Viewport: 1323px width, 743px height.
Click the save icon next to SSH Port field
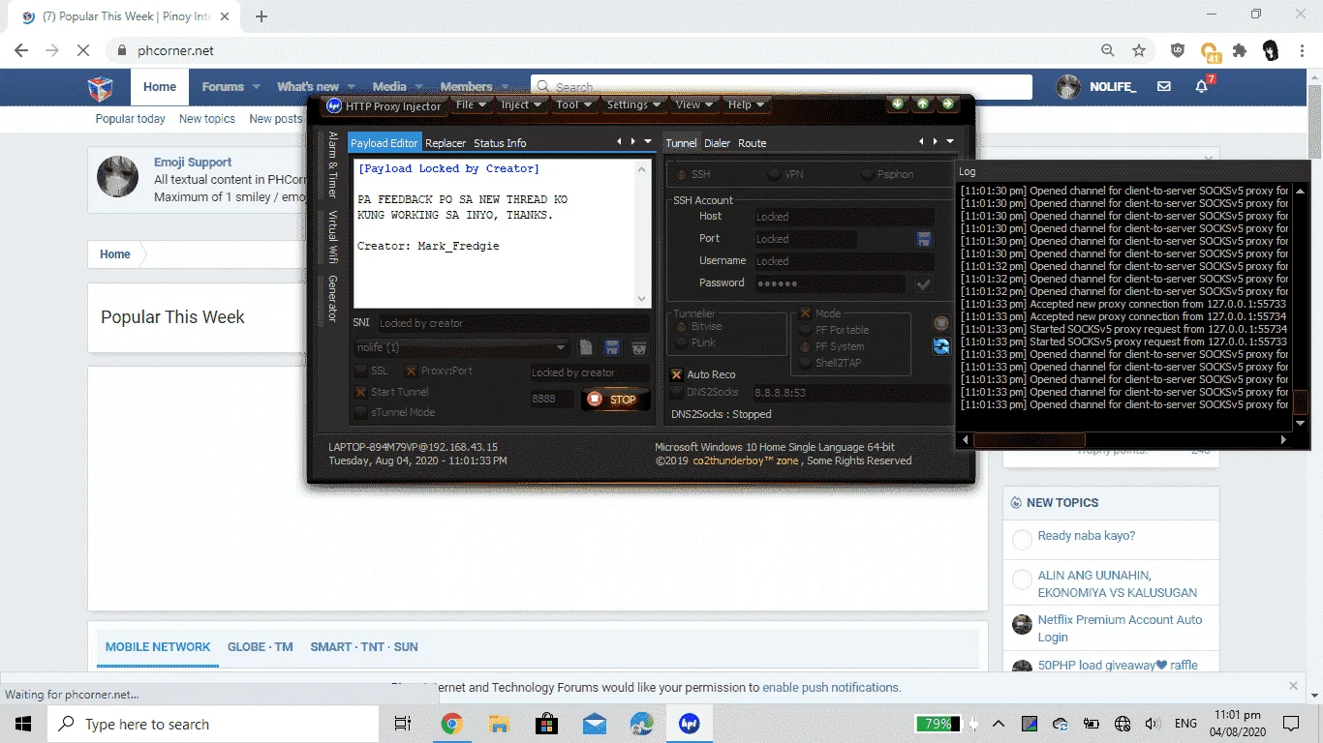(x=924, y=239)
